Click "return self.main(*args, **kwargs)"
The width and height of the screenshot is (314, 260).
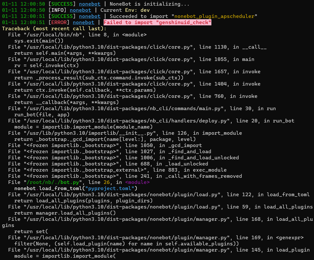pos(65,53)
